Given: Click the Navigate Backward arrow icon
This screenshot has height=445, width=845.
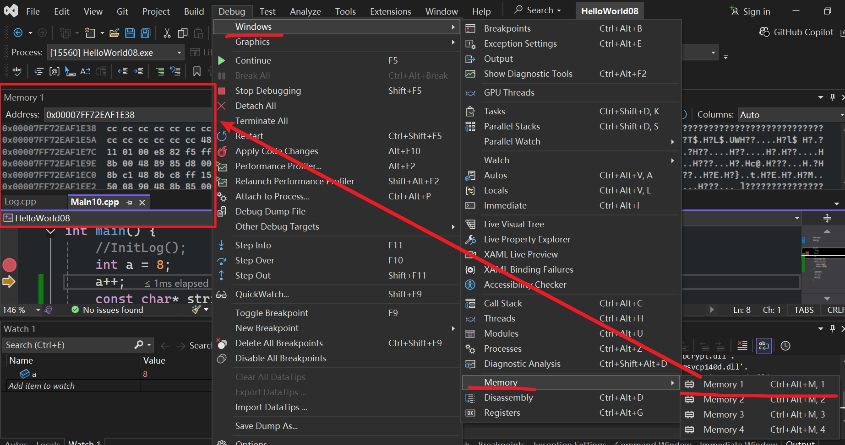Looking at the screenshot, I should (x=18, y=33).
